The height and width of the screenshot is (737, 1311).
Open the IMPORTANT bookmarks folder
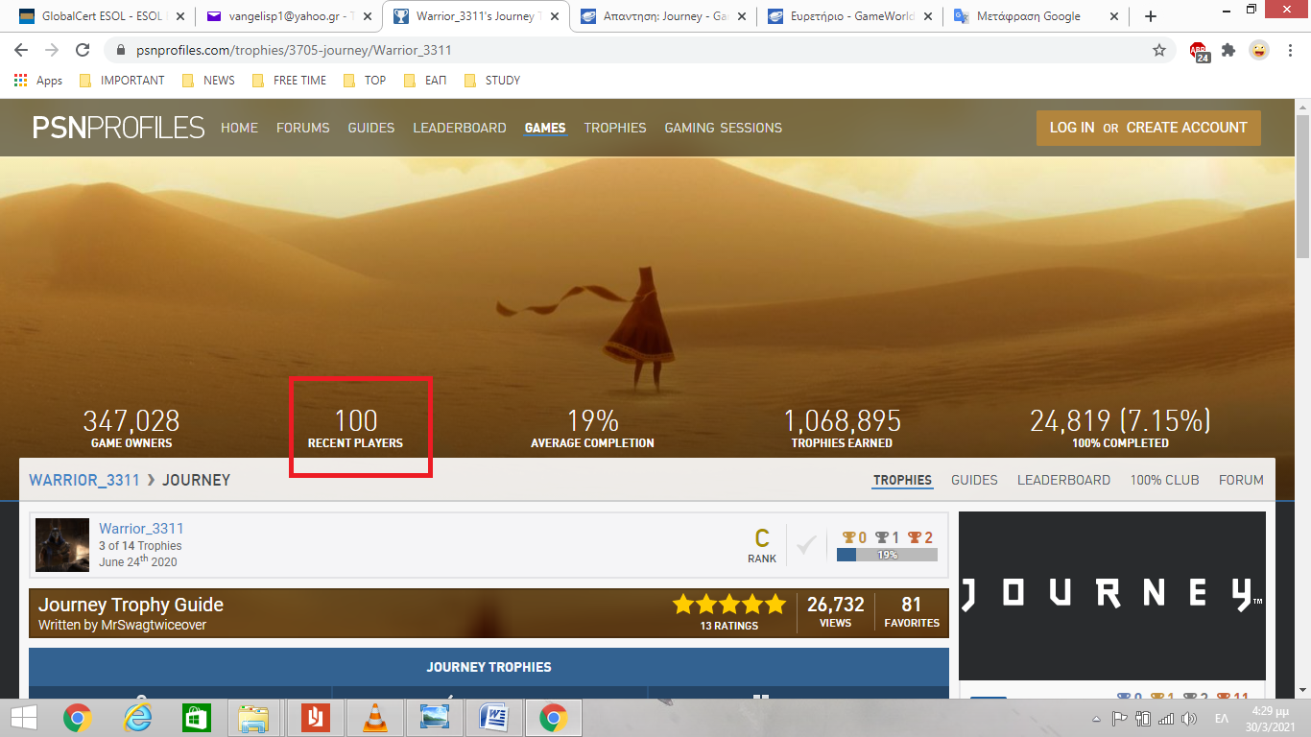coord(122,81)
